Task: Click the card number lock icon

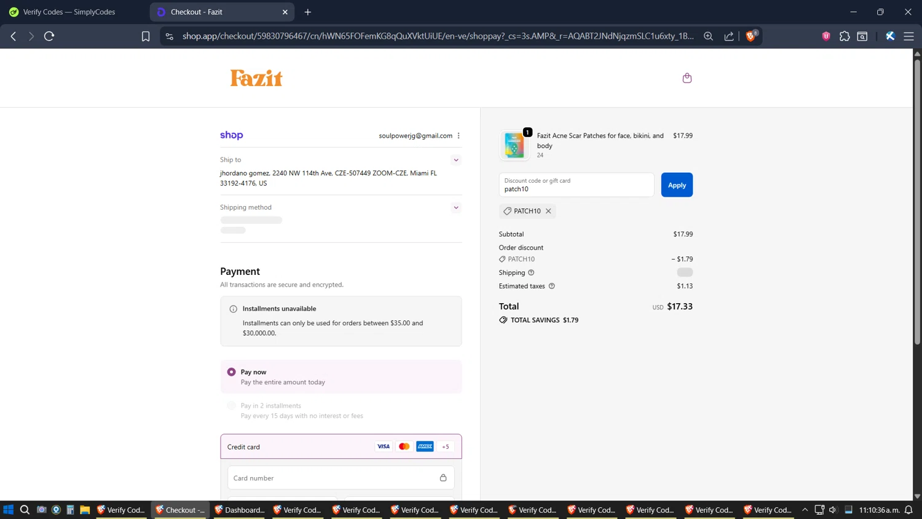Action: pos(443,478)
